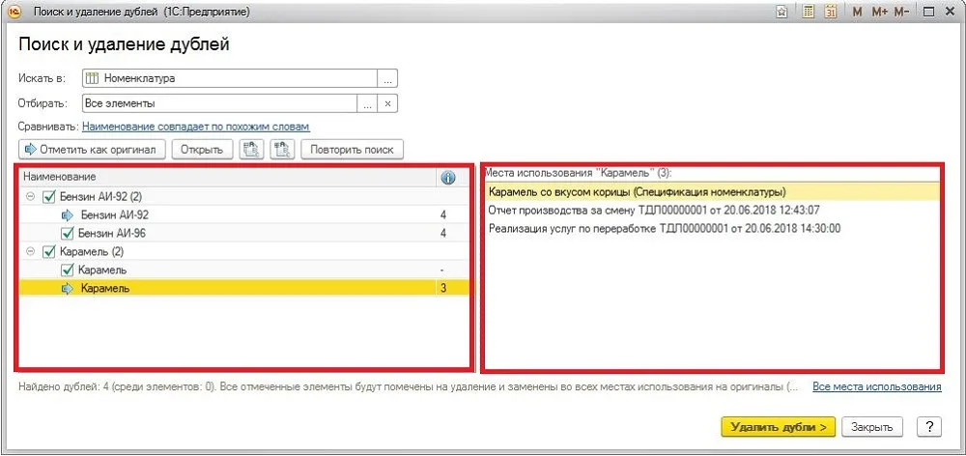Toggle the Карамель (2) group checkbox
The width and height of the screenshot is (966, 456).
coord(48,252)
